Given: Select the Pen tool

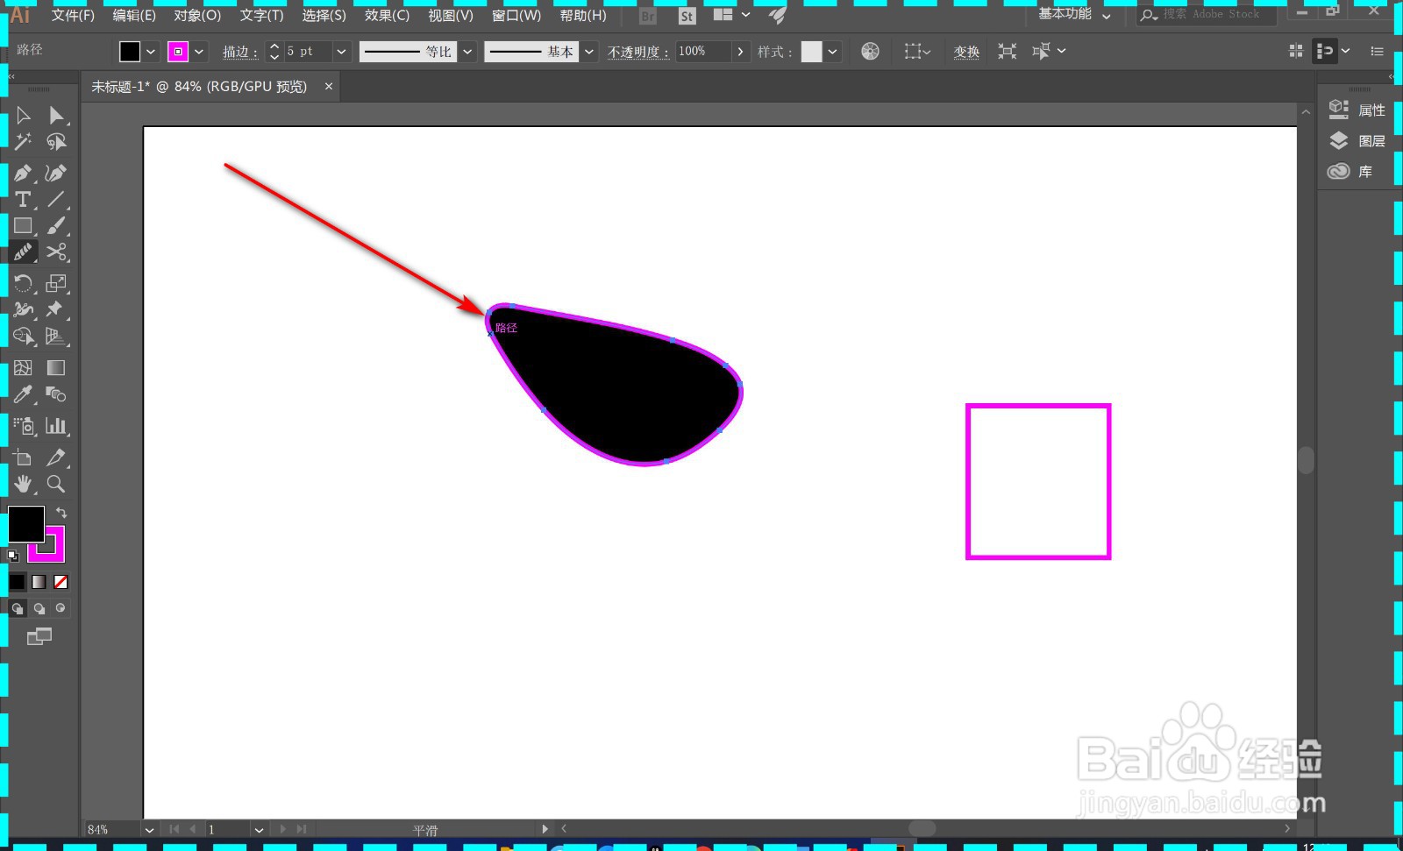Looking at the screenshot, I should 24,173.
